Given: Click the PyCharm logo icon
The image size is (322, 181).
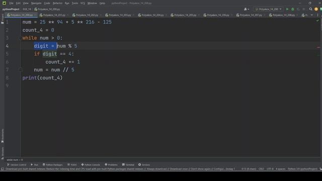Looking at the screenshot, I should pos(4,3).
